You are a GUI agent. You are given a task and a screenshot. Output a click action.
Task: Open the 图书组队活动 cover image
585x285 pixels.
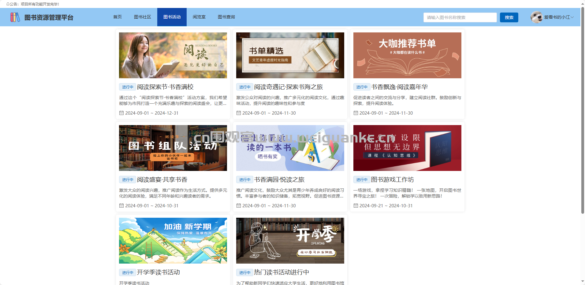tap(173, 148)
